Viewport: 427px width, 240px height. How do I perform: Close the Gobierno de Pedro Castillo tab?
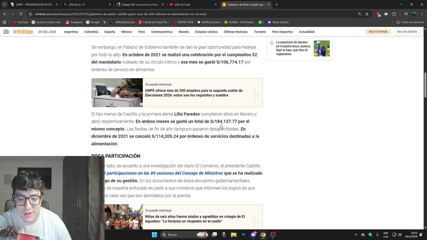269,5
